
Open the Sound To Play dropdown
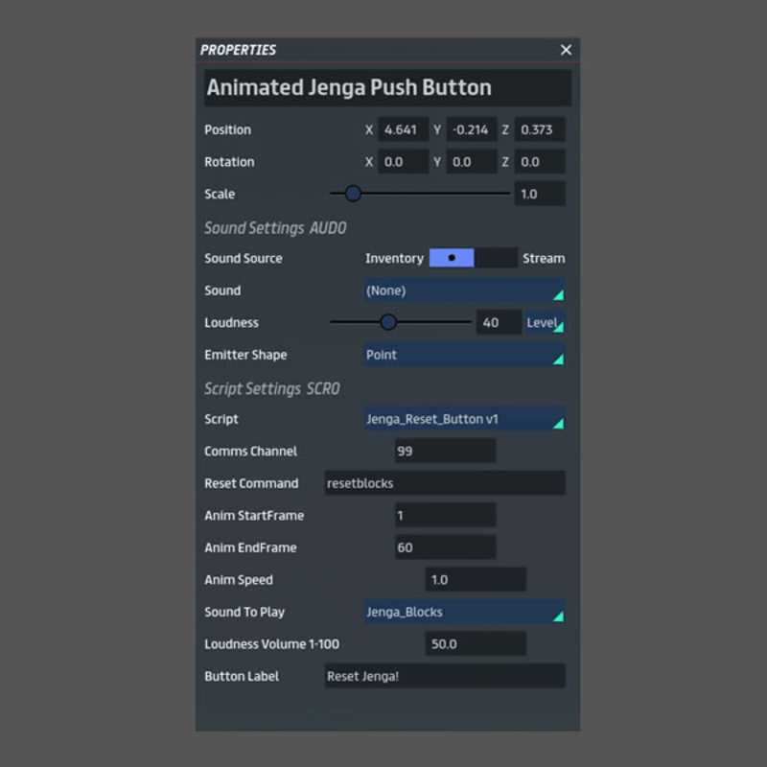(463, 612)
